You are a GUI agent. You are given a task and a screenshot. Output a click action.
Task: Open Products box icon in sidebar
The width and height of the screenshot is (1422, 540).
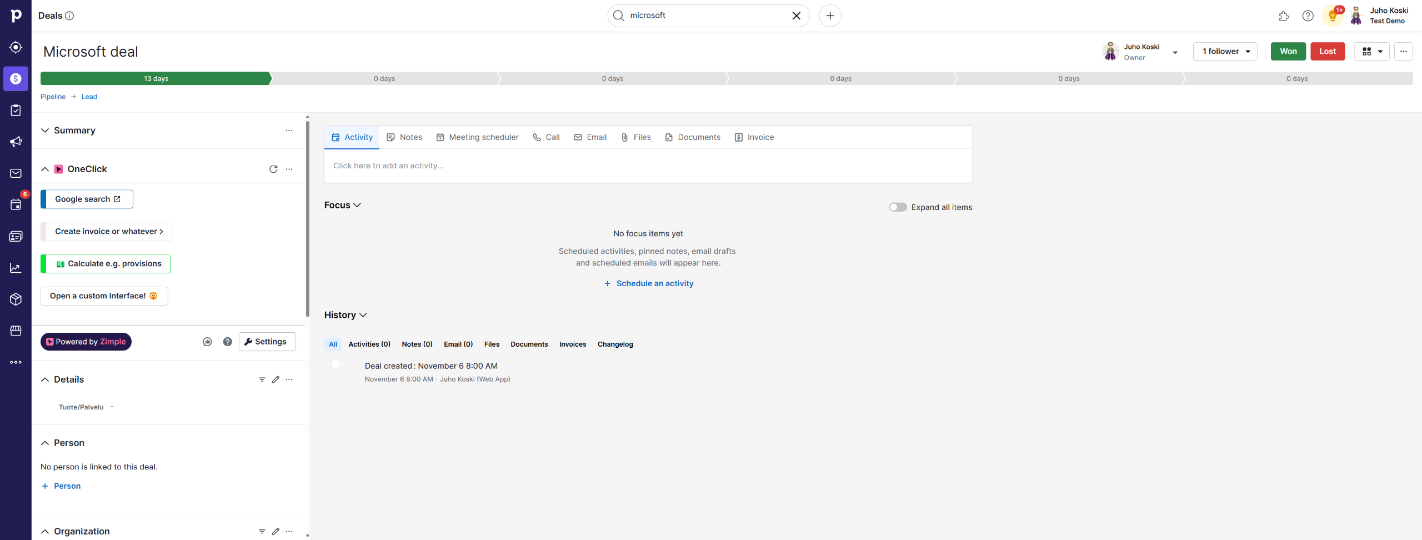click(16, 299)
